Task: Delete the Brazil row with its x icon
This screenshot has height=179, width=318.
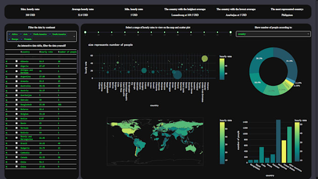Action: click(x=7, y=143)
